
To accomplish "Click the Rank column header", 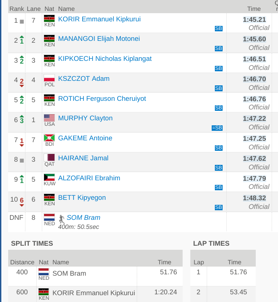I will [x=17, y=9].
